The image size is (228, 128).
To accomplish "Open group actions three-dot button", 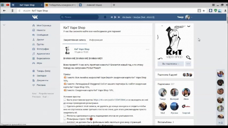I will (188, 64).
